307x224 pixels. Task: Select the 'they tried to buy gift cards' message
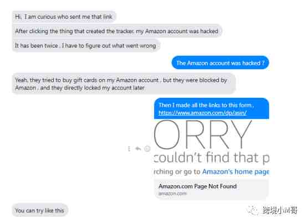pyautogui.click(x=124, y=84)
